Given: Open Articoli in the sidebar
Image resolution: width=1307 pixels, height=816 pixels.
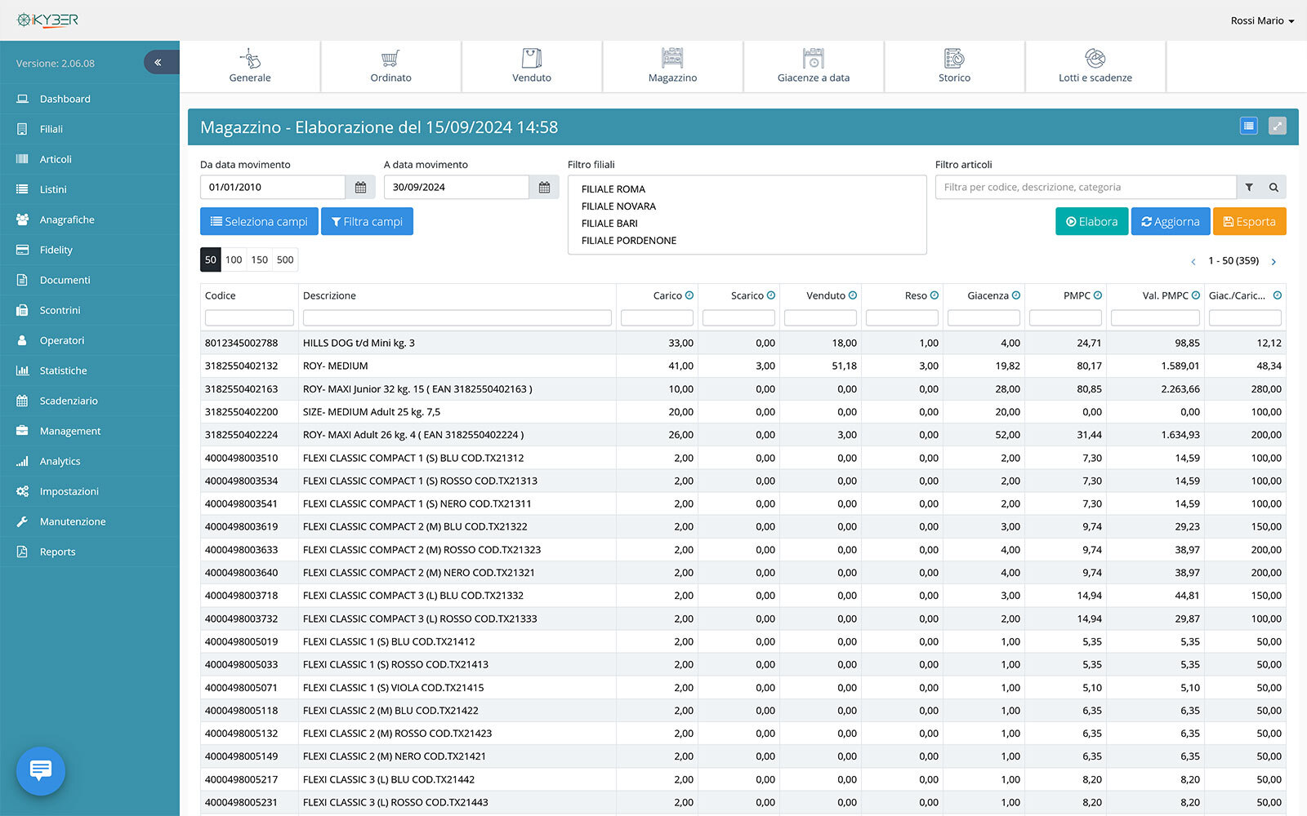Looking at the screenshot, I should [90, 159].
